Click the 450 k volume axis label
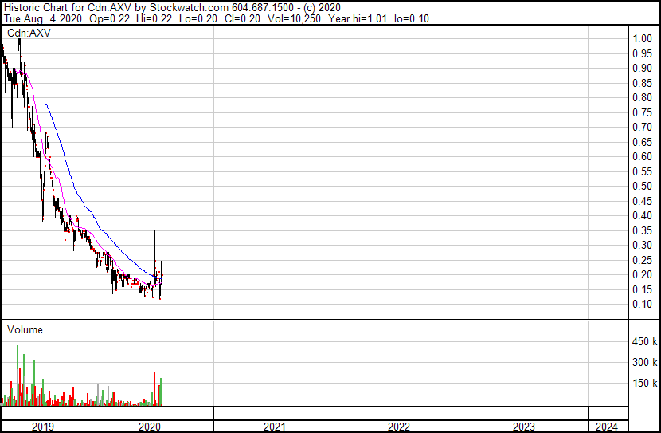Screen dimensions: 661x433 (644, 341)
